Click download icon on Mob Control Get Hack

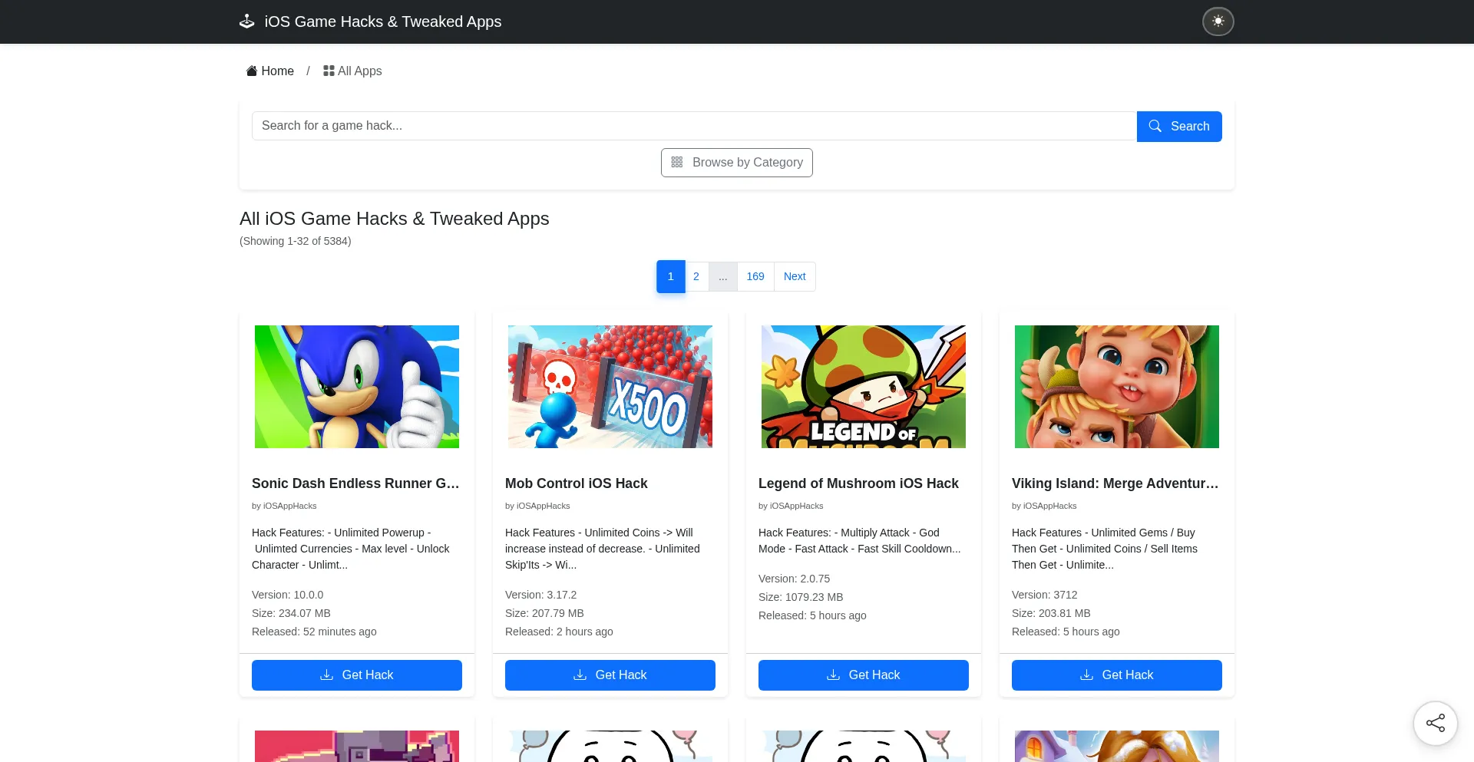[x=580, y=675]
